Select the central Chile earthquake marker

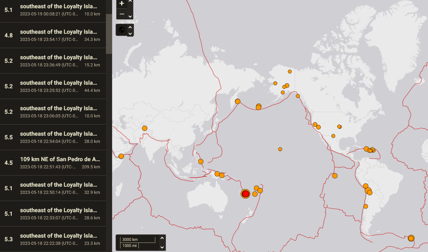pyautogui.click(x=366, y=206)
